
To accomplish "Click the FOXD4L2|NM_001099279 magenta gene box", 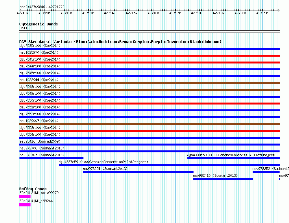I will click(25, 197).
